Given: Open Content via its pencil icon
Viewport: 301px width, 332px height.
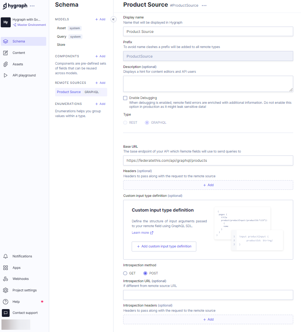Looking at the screenshot, I should (6, 53).
